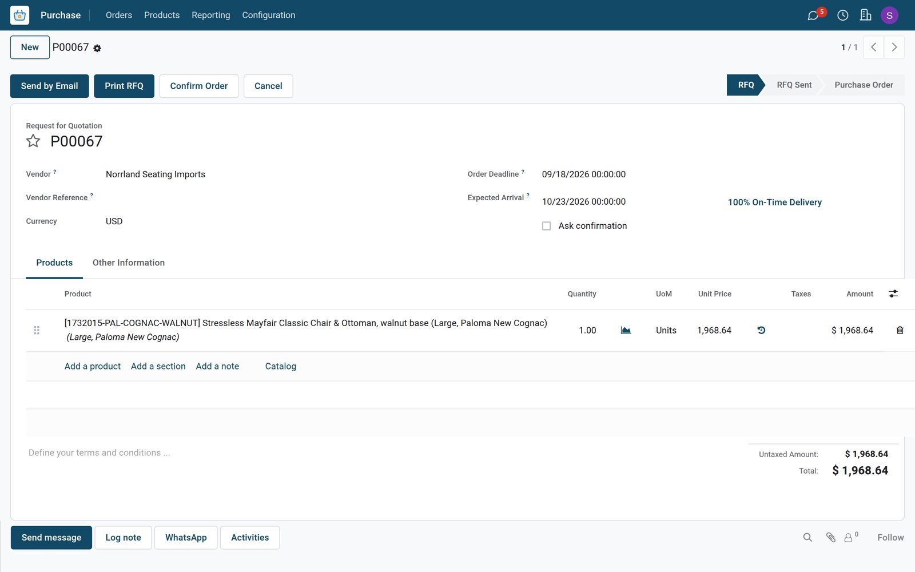Search messages with the chatter magnifier icon

click(x=807, y=537)
